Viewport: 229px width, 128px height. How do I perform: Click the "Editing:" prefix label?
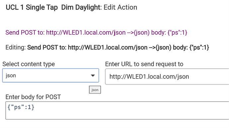tap(16, 47)
